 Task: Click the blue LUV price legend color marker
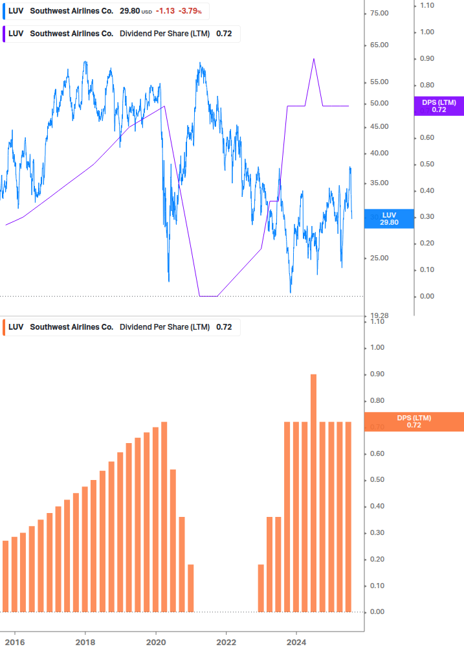click(x=4, y=11)
